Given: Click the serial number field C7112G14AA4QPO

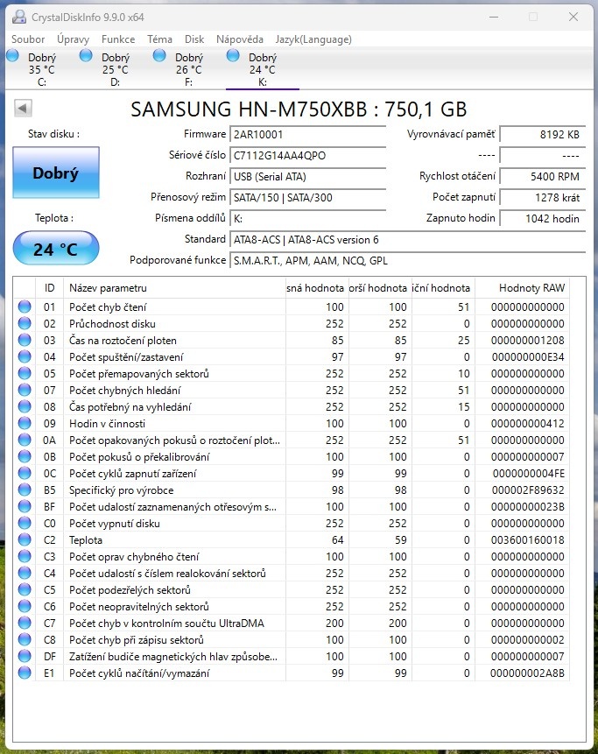Looking at the screenshot, I should (307, 155).
